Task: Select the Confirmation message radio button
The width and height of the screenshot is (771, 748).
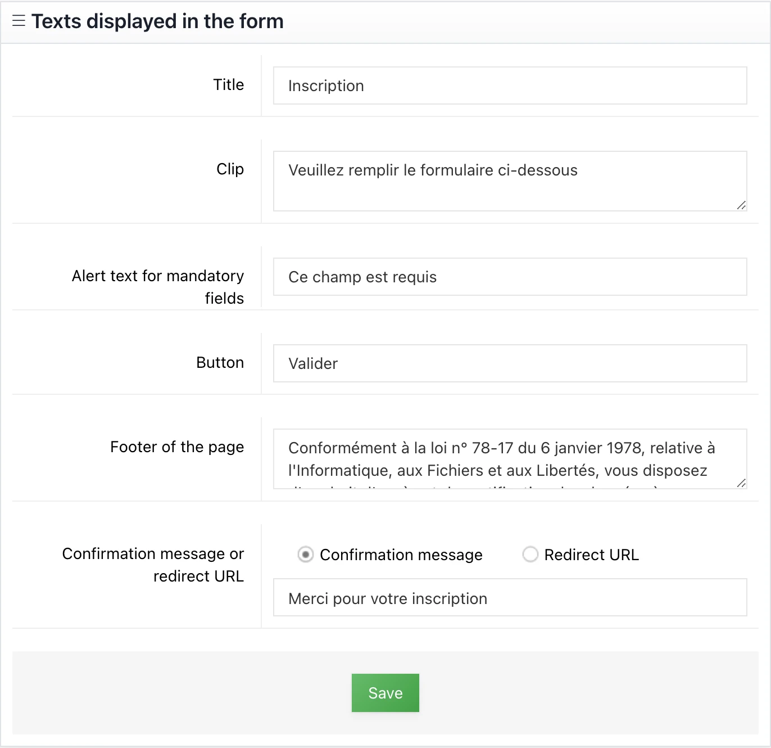Action: pyautogui.click(x=306, y=555)
